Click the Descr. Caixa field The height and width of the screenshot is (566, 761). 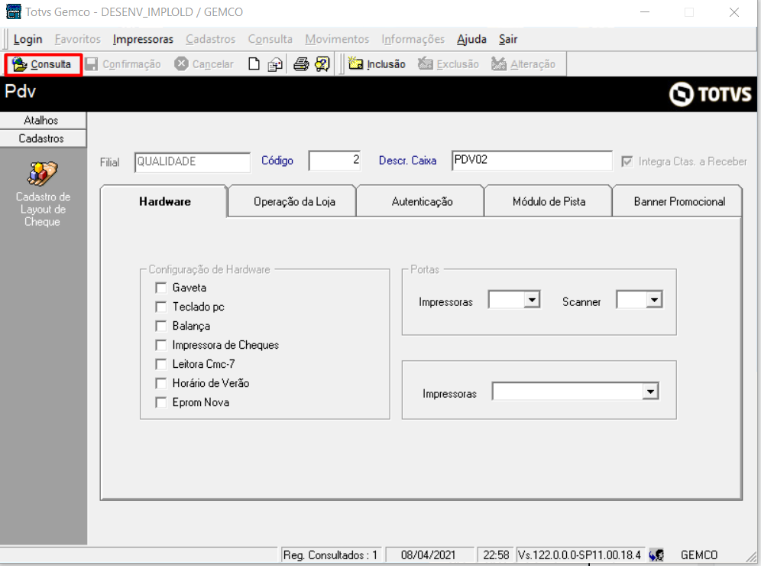(x=532, y=161)
